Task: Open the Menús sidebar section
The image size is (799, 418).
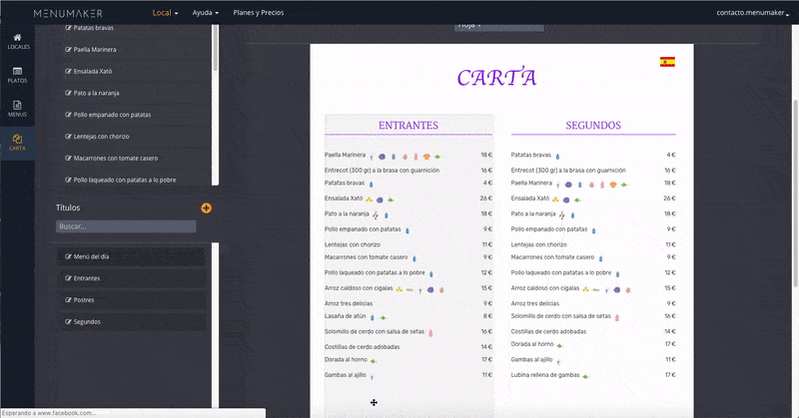Action: click(x=18, y=109)
